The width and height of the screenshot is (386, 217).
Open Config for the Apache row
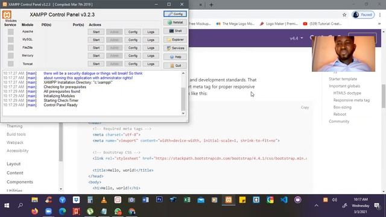click(133, 32)
